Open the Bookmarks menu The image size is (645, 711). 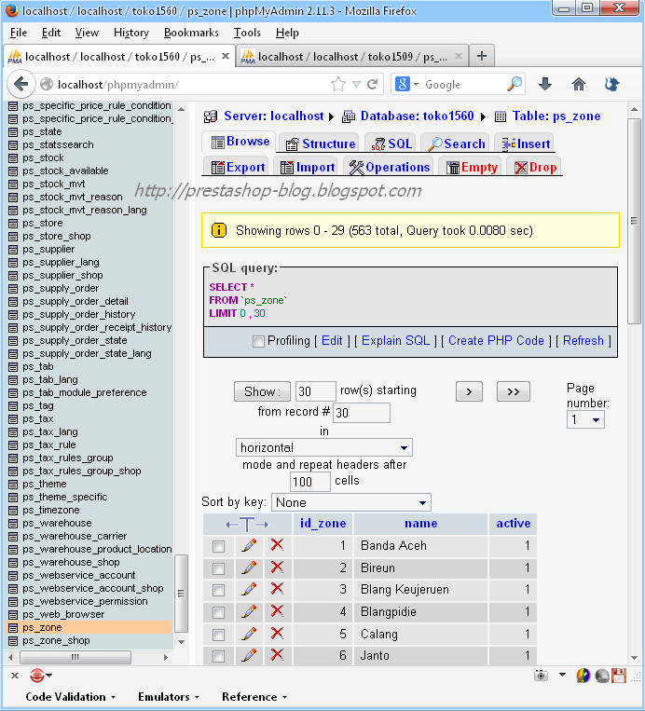point(191,33)
